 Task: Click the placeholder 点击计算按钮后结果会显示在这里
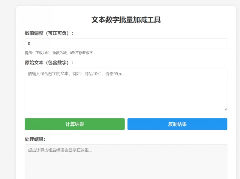click(x=60, y=150)
